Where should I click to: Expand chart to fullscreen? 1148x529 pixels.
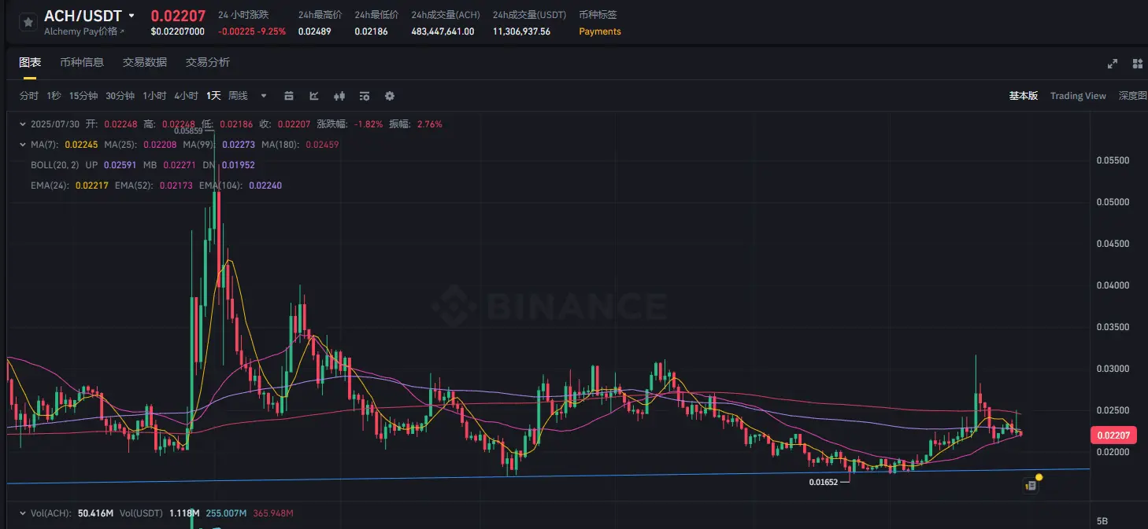[x=1113, y=64]
